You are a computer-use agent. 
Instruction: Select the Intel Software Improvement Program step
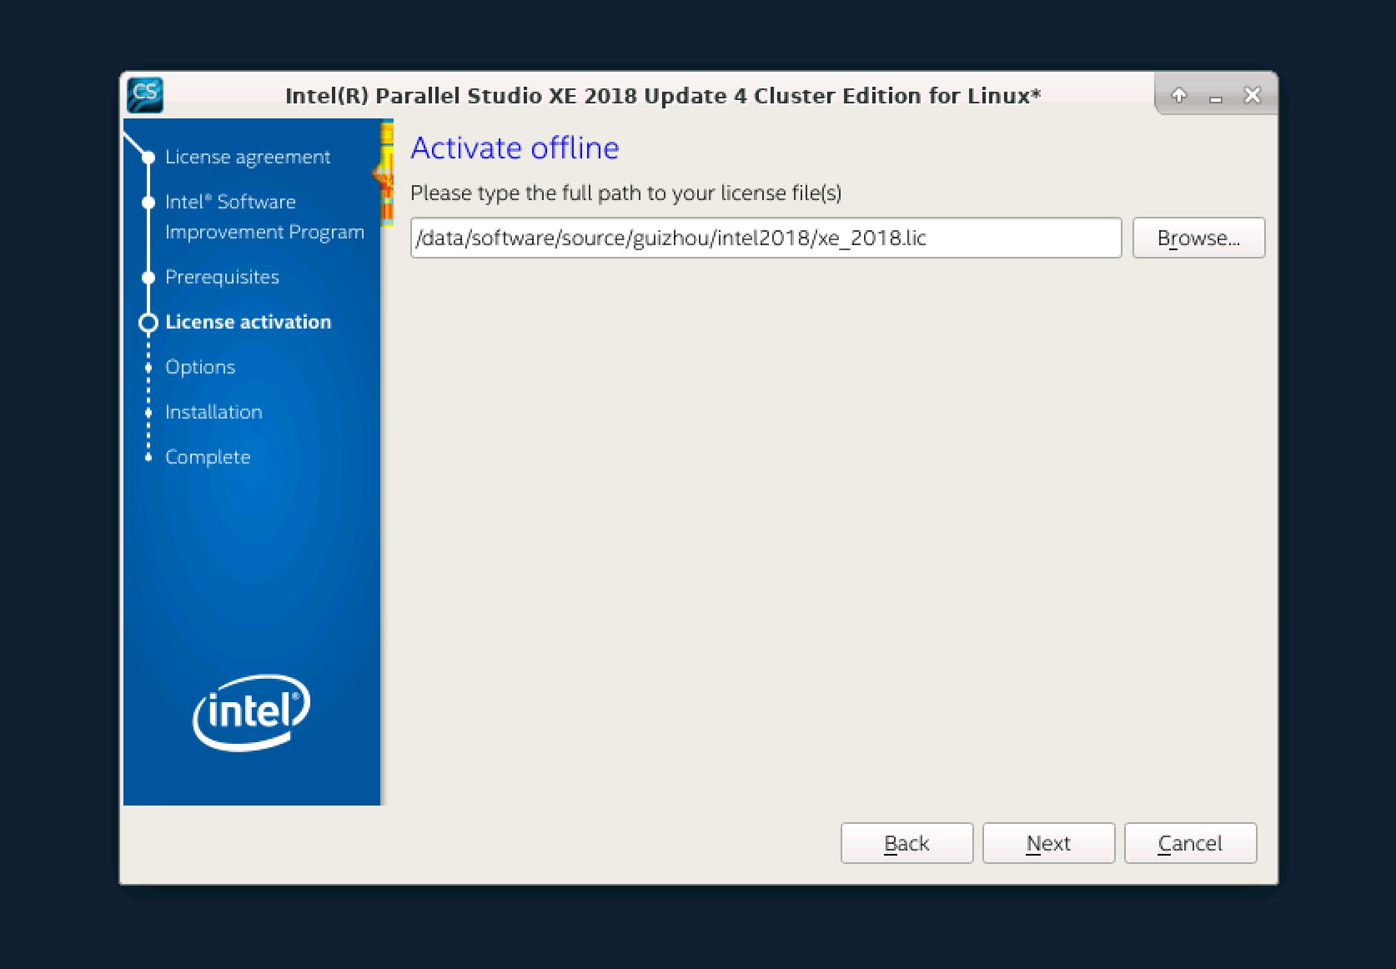coord(264,217)
